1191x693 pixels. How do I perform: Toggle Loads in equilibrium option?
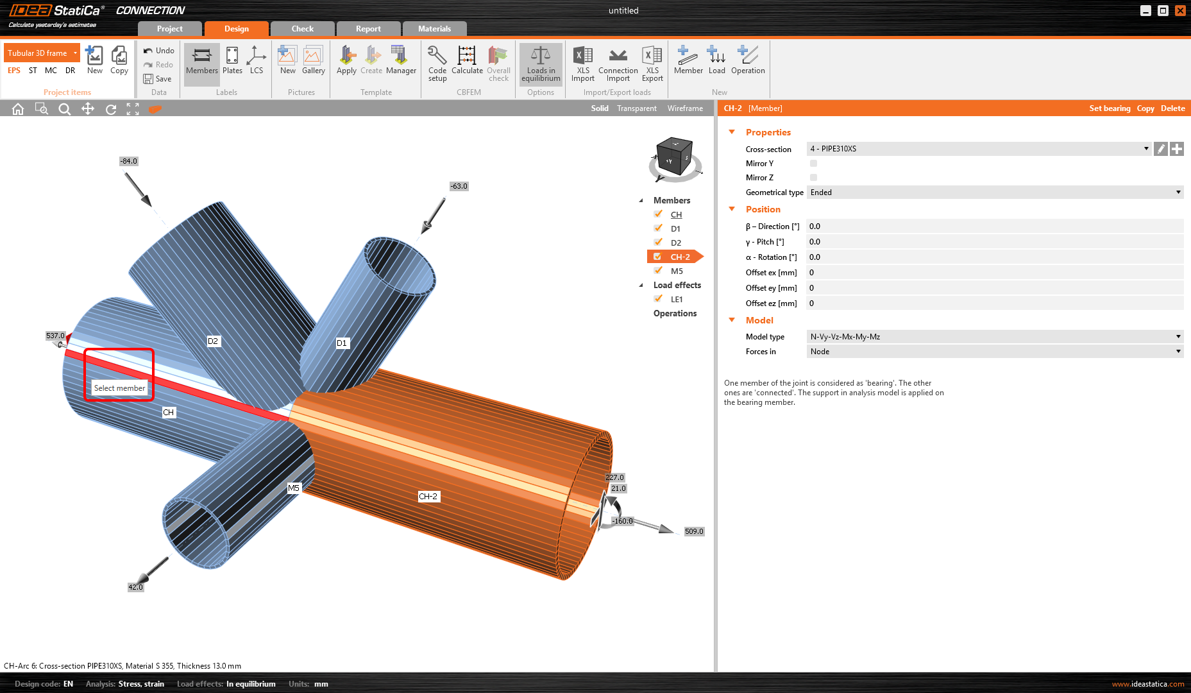[x=541, y=63]
